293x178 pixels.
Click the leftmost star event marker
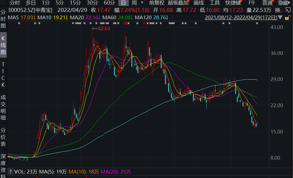[x=19, y=23]
